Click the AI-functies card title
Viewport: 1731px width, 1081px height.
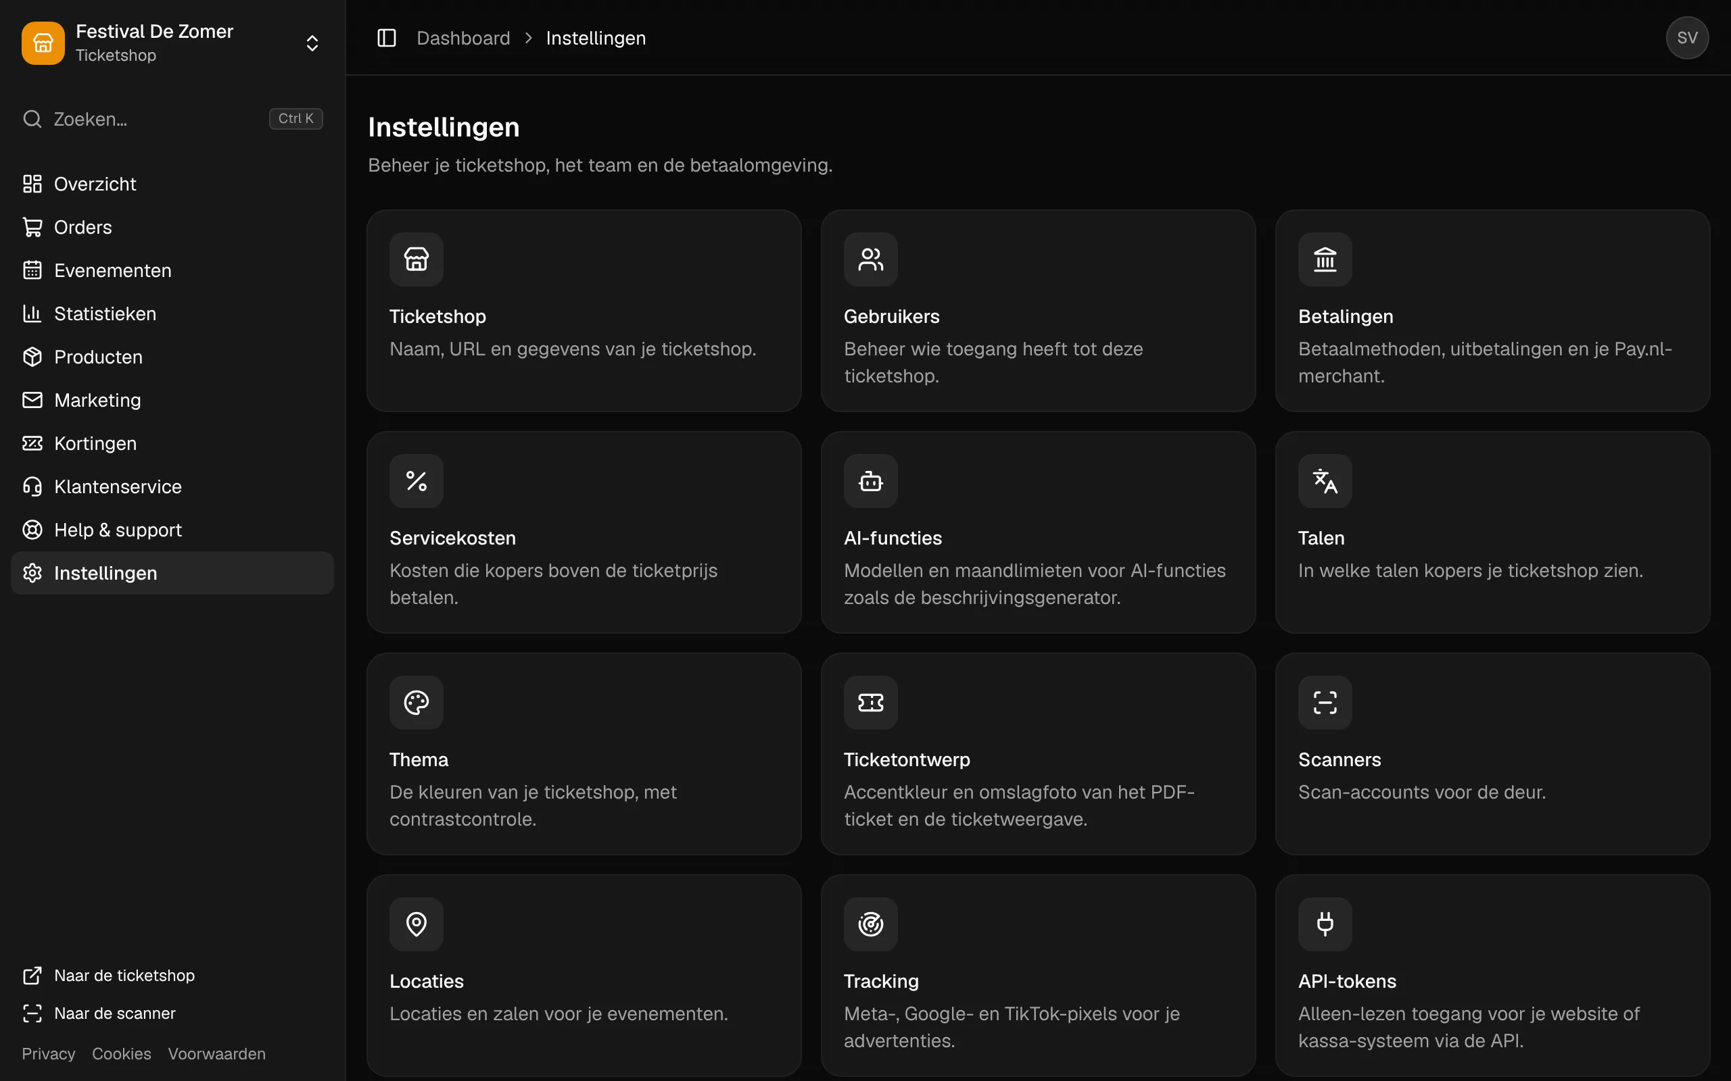893,538
